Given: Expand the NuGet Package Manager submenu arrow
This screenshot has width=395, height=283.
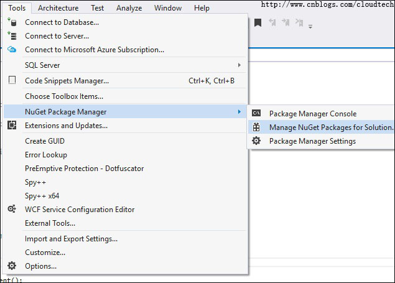Looking at the screenshot, I should [239, 111].
